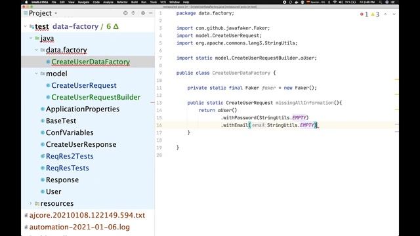Open the Edit menu

(62, 2)
